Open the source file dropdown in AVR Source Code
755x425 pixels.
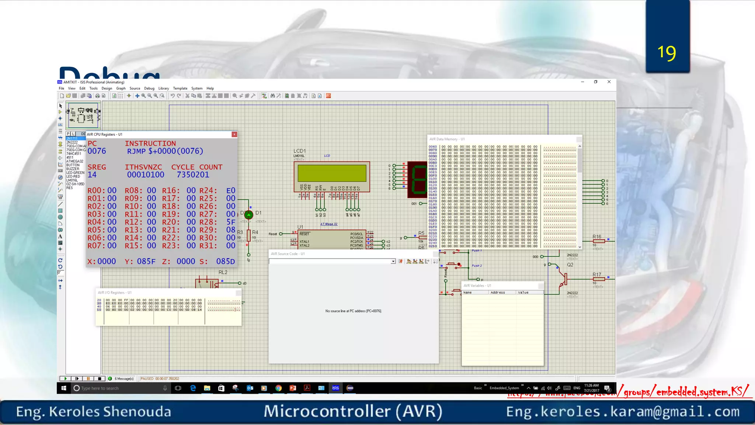(x=393, y=261)
